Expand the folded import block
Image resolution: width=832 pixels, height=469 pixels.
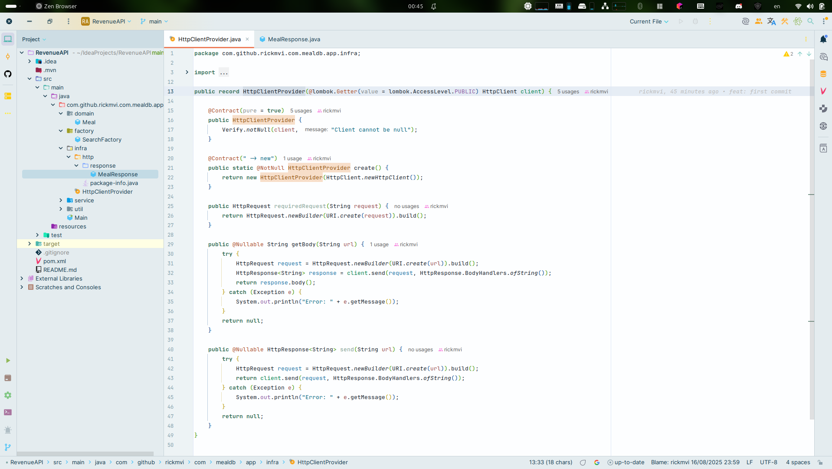point(187,72)
